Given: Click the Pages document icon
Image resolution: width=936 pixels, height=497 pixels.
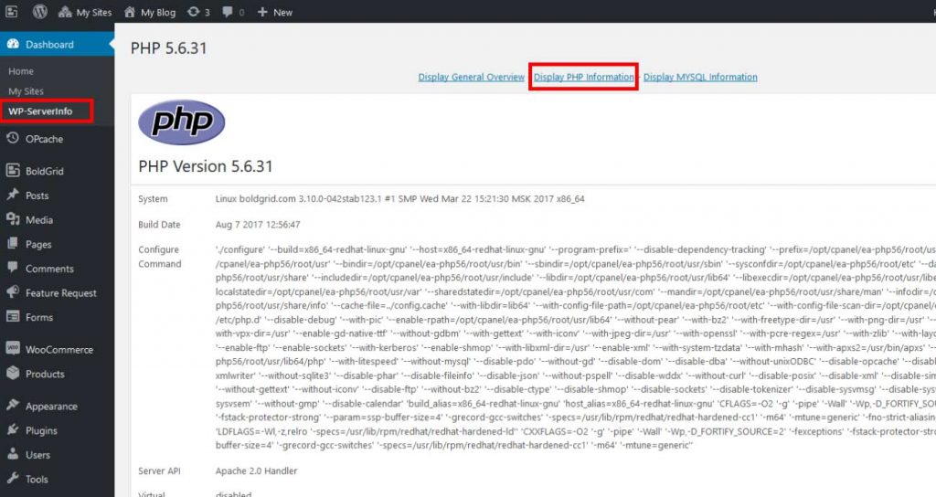Looking at the screenshot, I should [x=13, y=244].
